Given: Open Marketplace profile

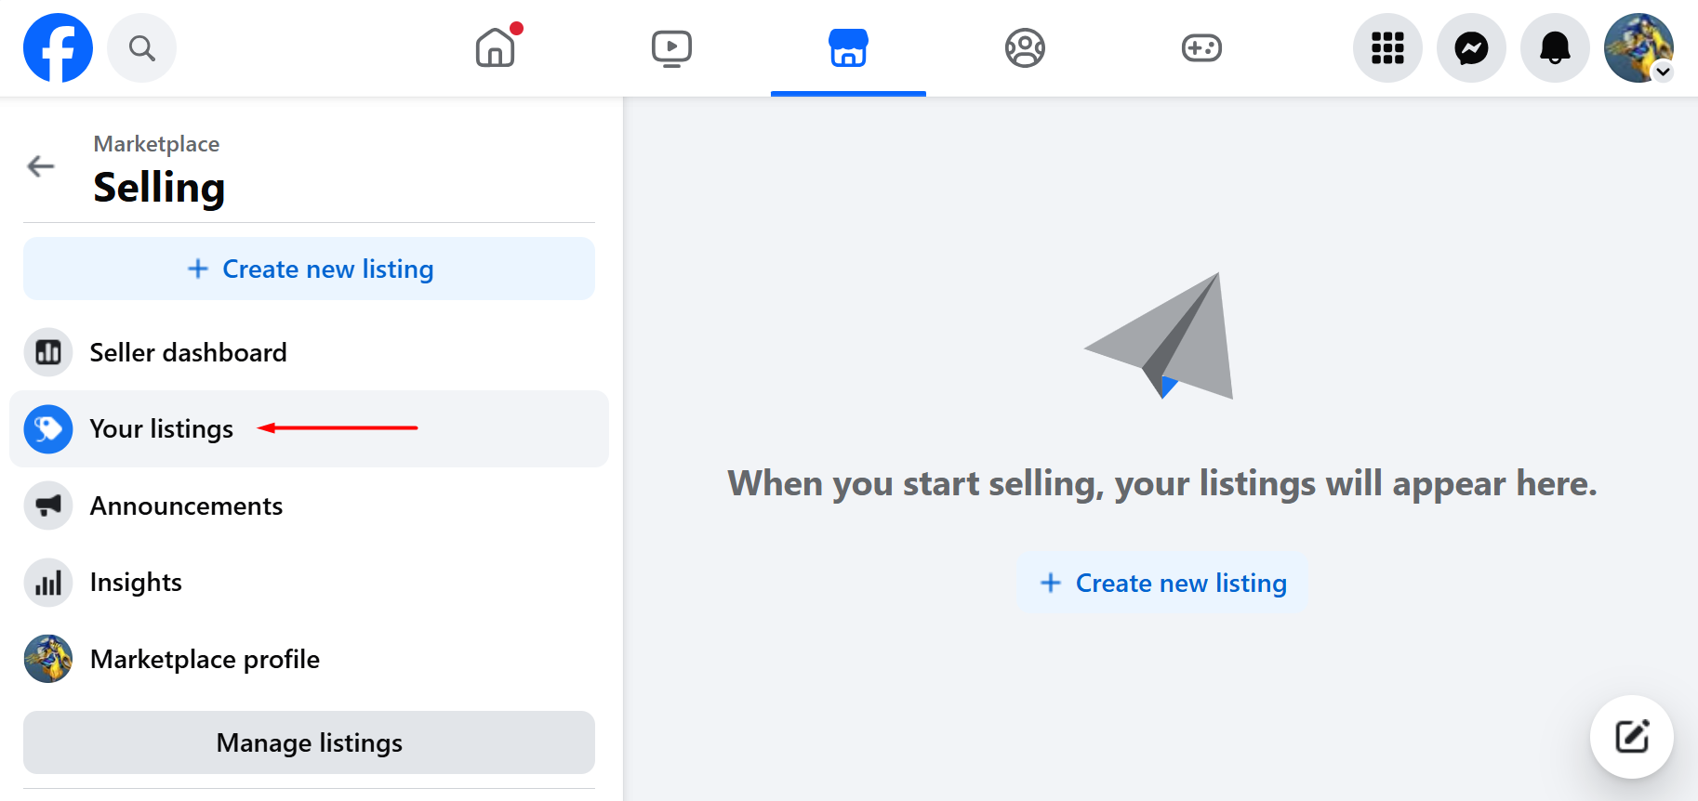Looking at the screenshot, I should [x=205, y=660].
